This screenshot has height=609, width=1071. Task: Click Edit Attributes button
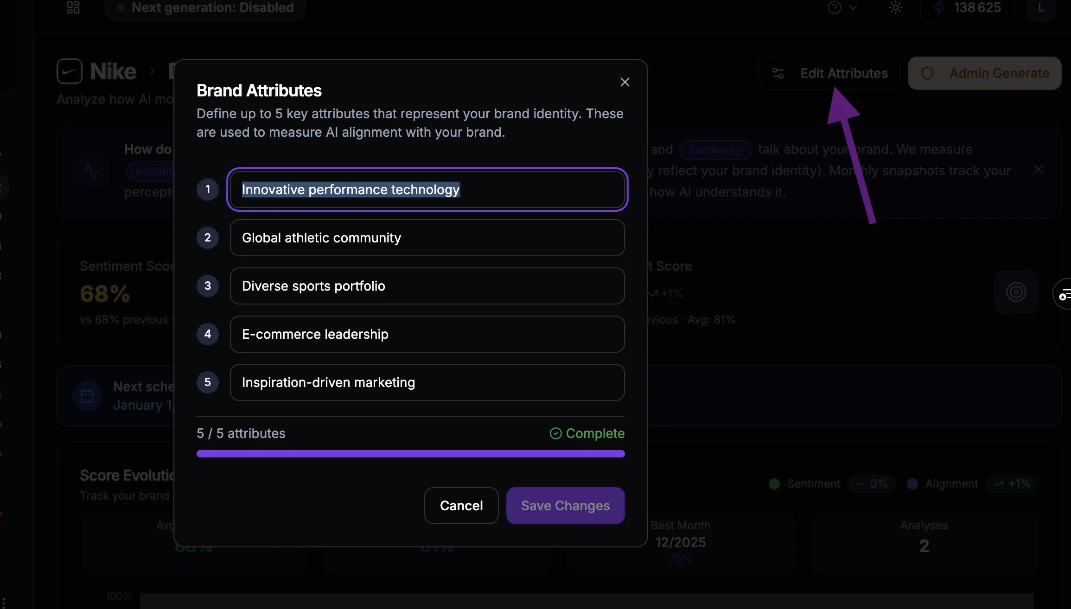(829, 73)
